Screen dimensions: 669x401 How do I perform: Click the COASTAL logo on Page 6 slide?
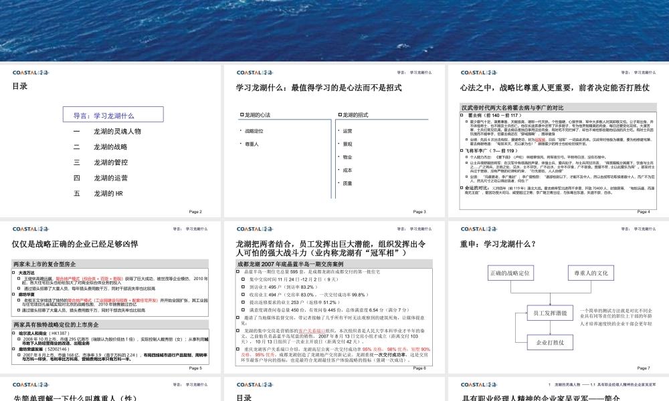[x=255, y=229]
